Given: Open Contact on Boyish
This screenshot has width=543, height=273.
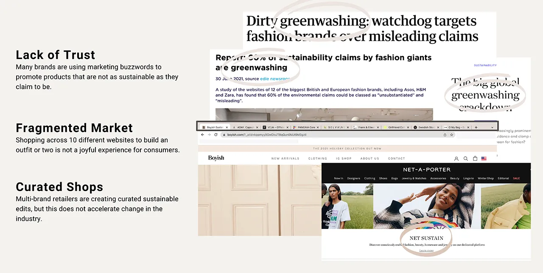Looking at the screenshot, I should coord(397,158).
